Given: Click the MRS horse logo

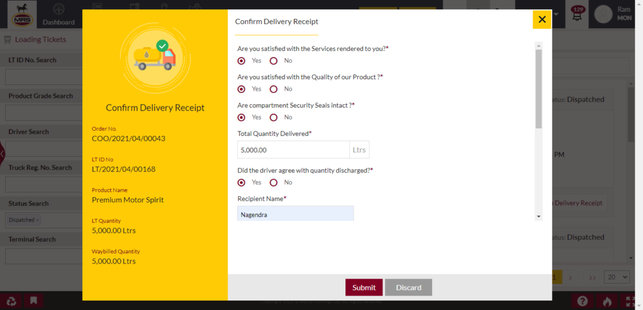Looking at the screenshot, I should pyautogui.click(x=23, y=14).
